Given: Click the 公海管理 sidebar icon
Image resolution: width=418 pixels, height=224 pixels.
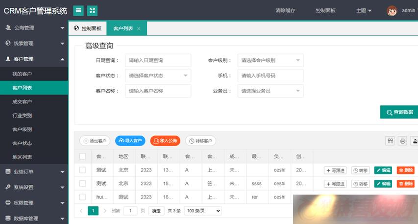Looking at the screenshot, I should coord(8,27).
